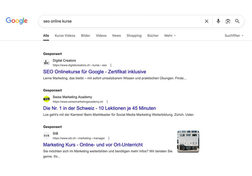The image size is (252, 176).
Task: Open the three-dot menu for the SIB result
Action: click(109, 138)
